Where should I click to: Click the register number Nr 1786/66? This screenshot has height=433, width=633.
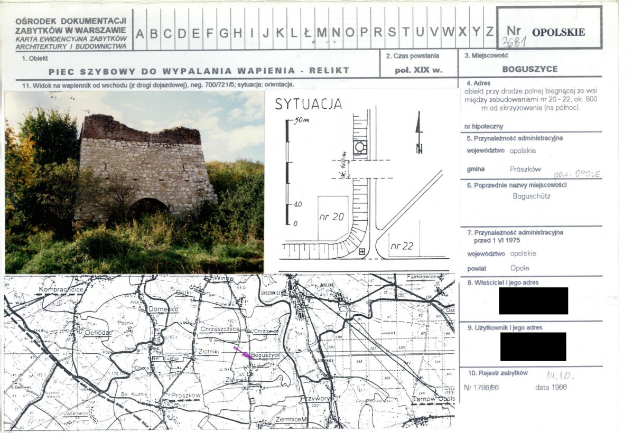(x=481, y=388)
